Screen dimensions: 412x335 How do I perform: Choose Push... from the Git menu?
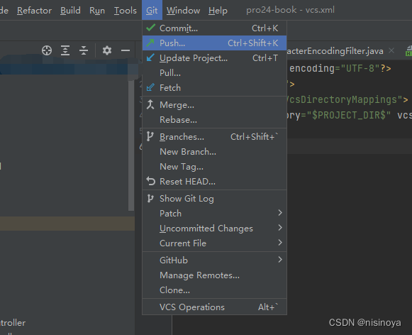[214, 43]
